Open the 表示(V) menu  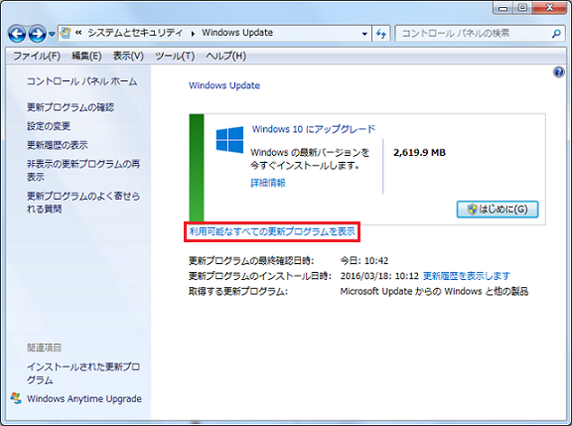pos(128,56)
